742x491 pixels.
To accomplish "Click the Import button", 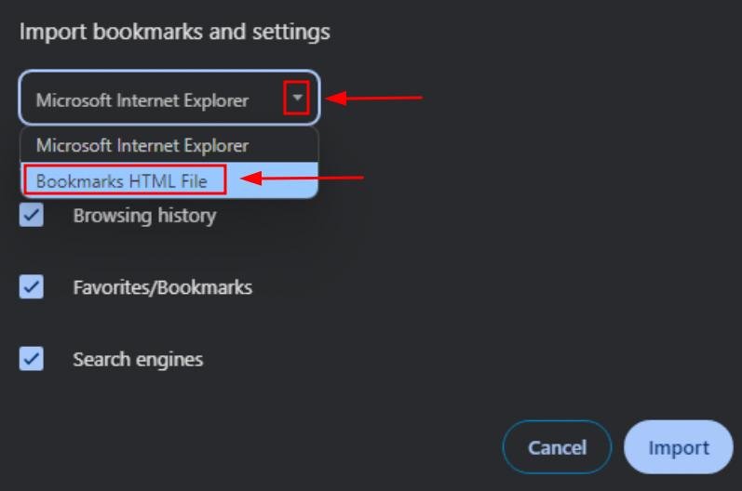I will pos(678,447).
